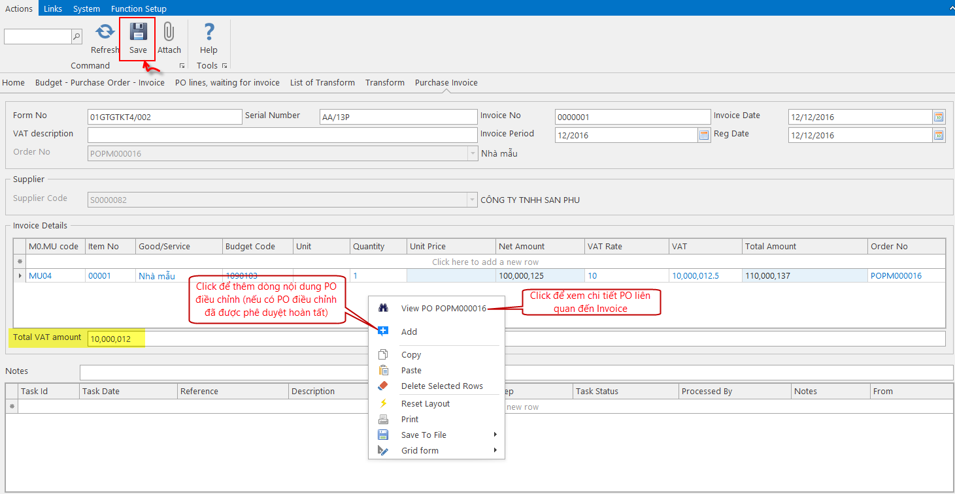This screenshot has height=494, width=955.
Task: Click the Attach paperclip icon
Action: [x=169, y=32]
